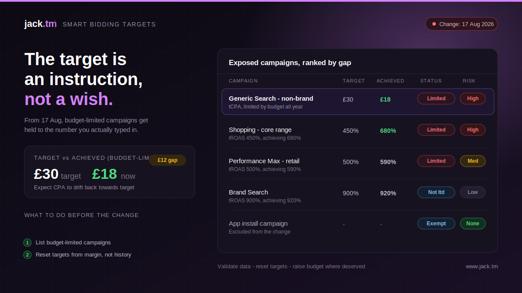Screen dimensions: 522x293
Task: Click the Generic Search - non-brand row title
Action: point(271,99)
